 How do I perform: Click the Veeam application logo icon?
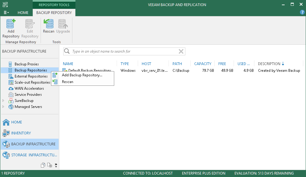(5, 5)
